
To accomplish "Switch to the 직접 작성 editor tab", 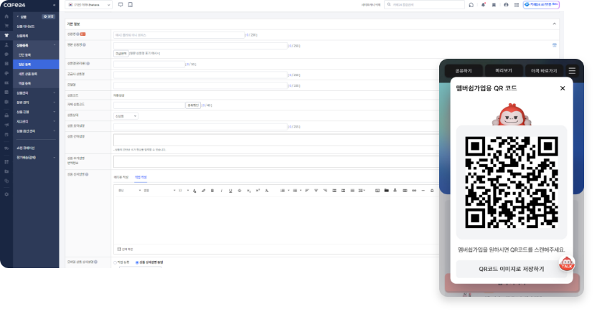I will point(141,176).
